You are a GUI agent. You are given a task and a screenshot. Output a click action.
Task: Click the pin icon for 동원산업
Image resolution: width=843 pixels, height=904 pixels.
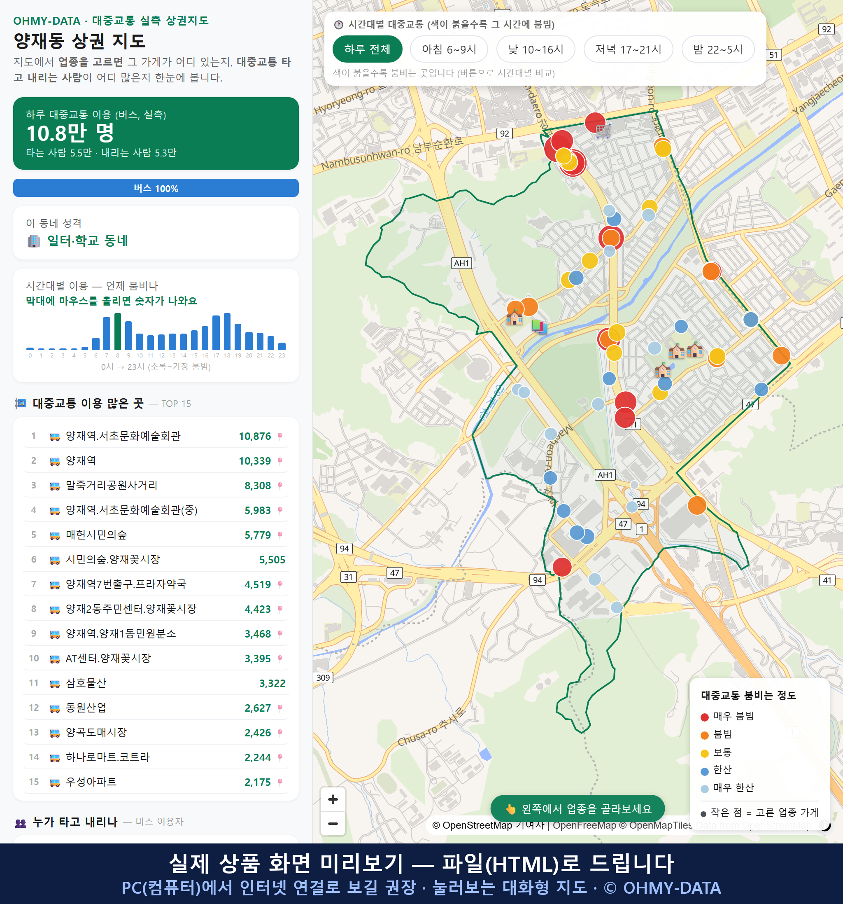click(280, 708)
